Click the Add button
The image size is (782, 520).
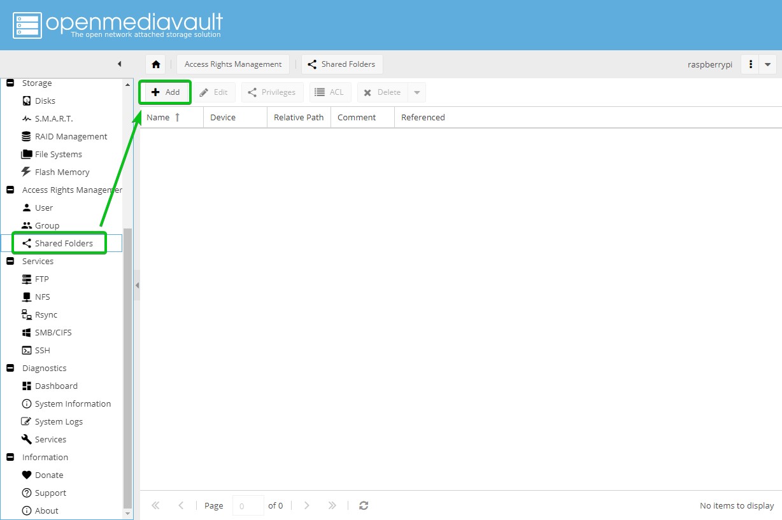point(166,92)
